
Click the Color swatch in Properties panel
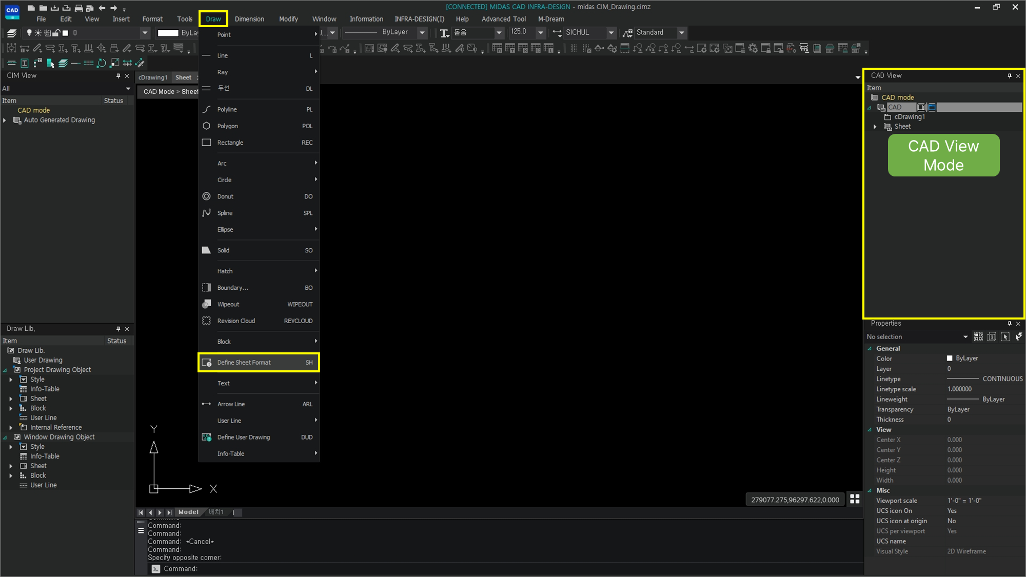point(950,359)
